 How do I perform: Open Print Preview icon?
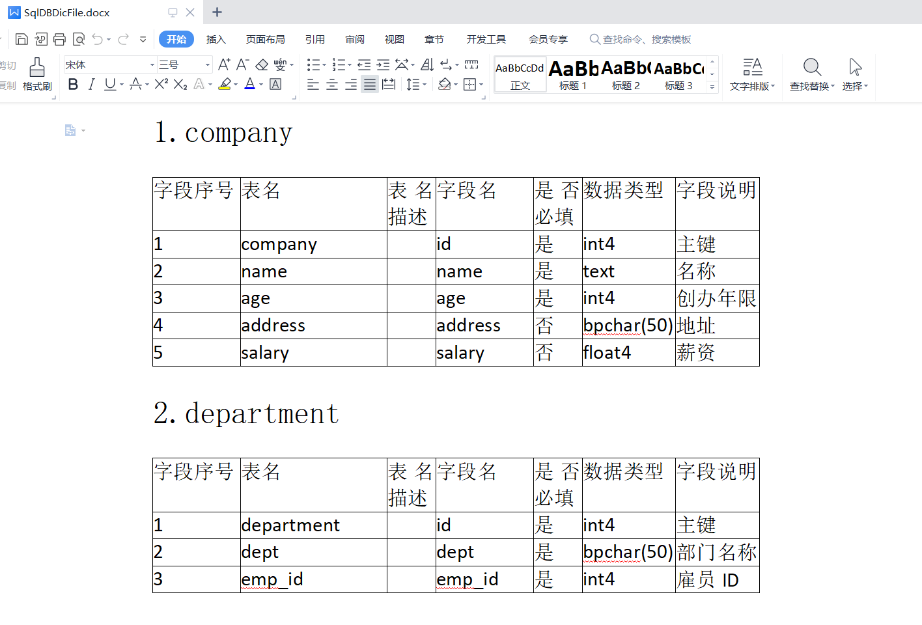pos(79,39)
